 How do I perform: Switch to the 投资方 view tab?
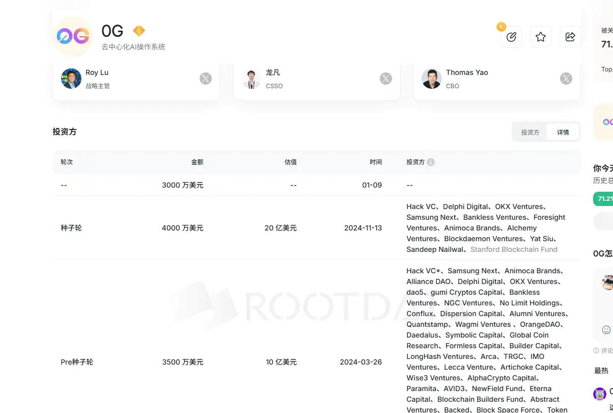tap(530, 132)
